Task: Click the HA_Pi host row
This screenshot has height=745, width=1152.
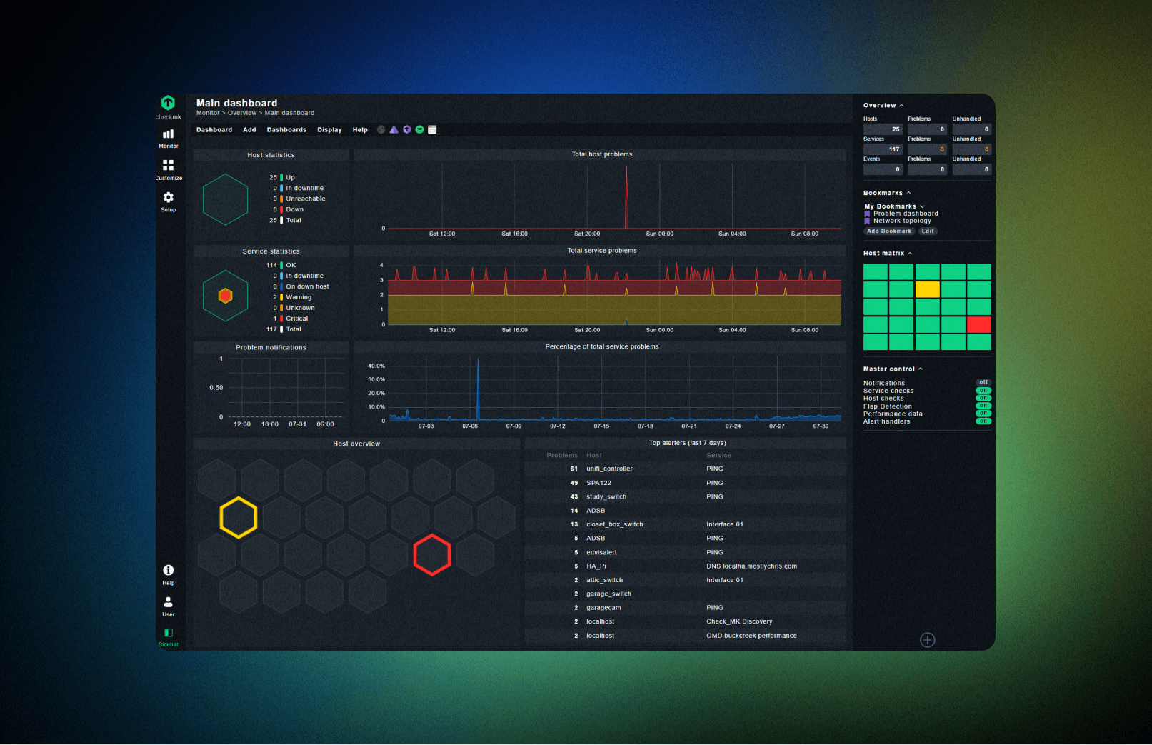Action: (685, 566)
